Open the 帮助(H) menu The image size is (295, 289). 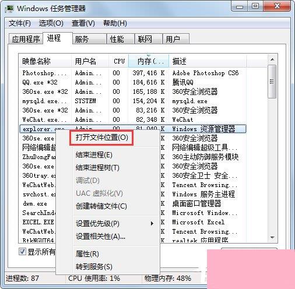[x=115, y=23]
